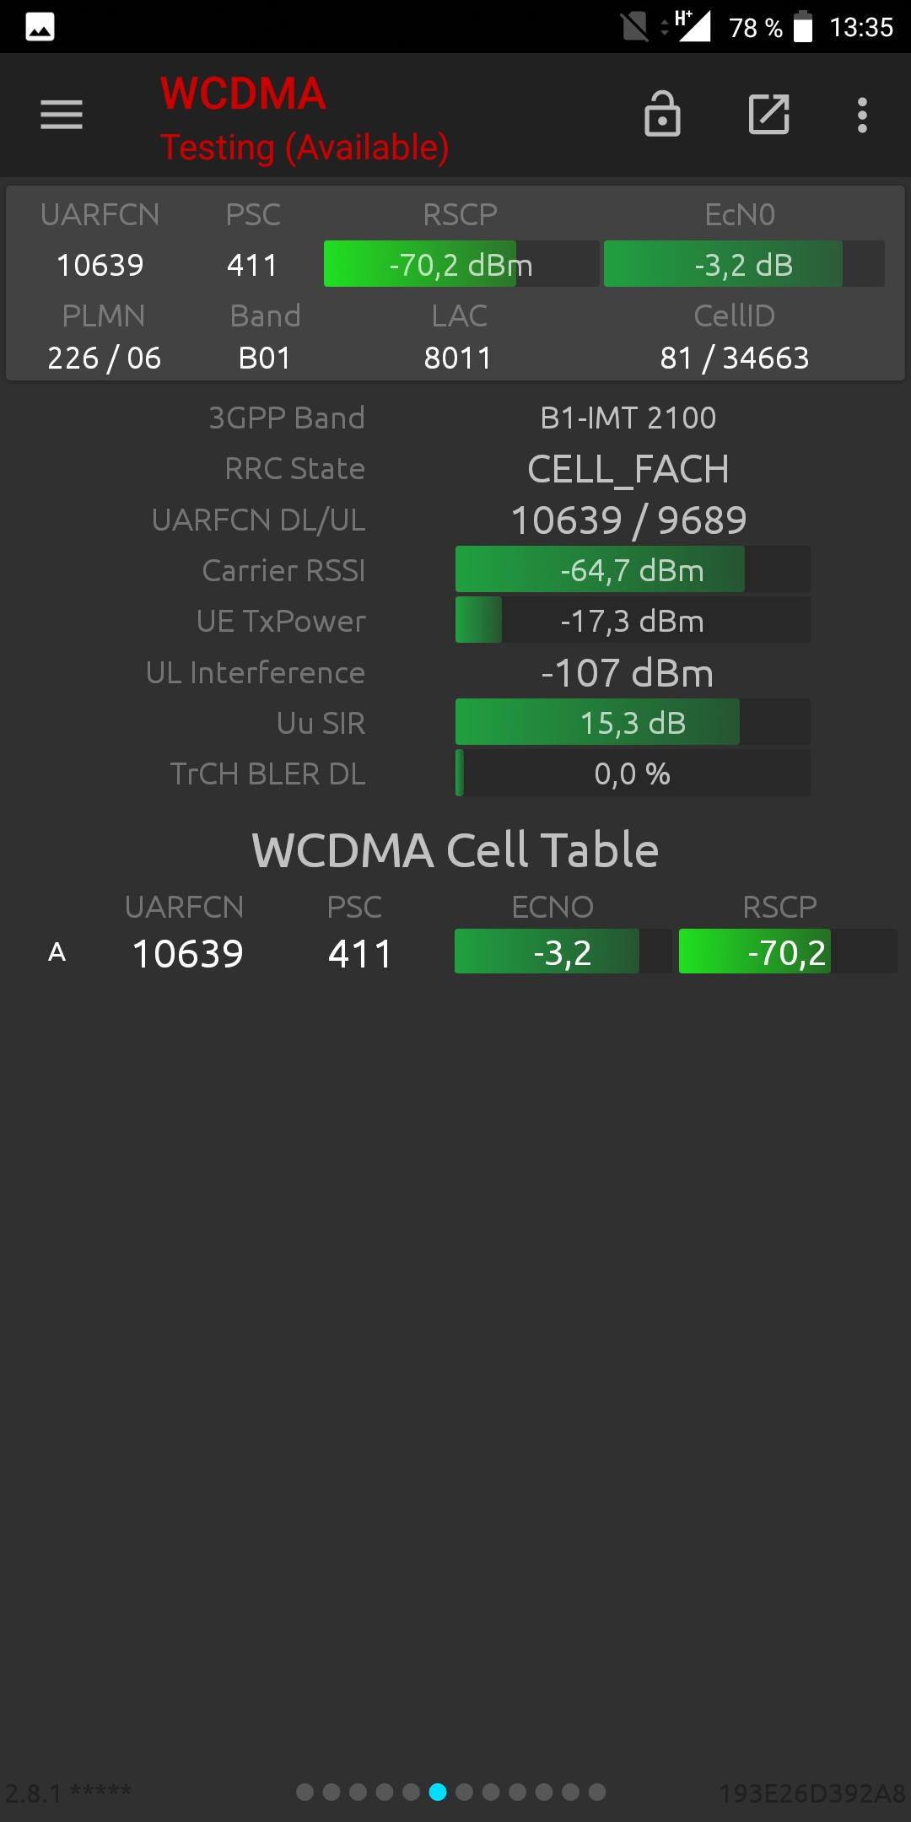Open the hamburger navigation menu
Viewport: 911px width, 1822px height.
pos(62,115)
